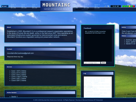This screenshot has width=136, height=102.
Task: Click the Active Sectors panel header
Action: 40,93
